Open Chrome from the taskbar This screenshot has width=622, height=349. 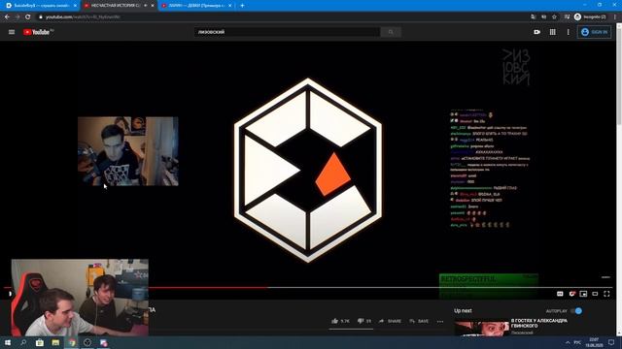(72, 342)
